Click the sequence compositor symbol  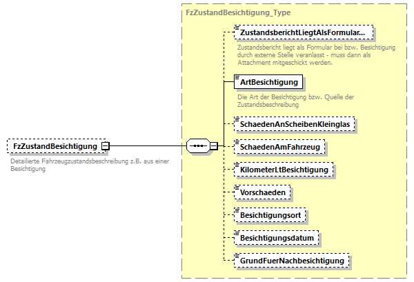(198, 146)
